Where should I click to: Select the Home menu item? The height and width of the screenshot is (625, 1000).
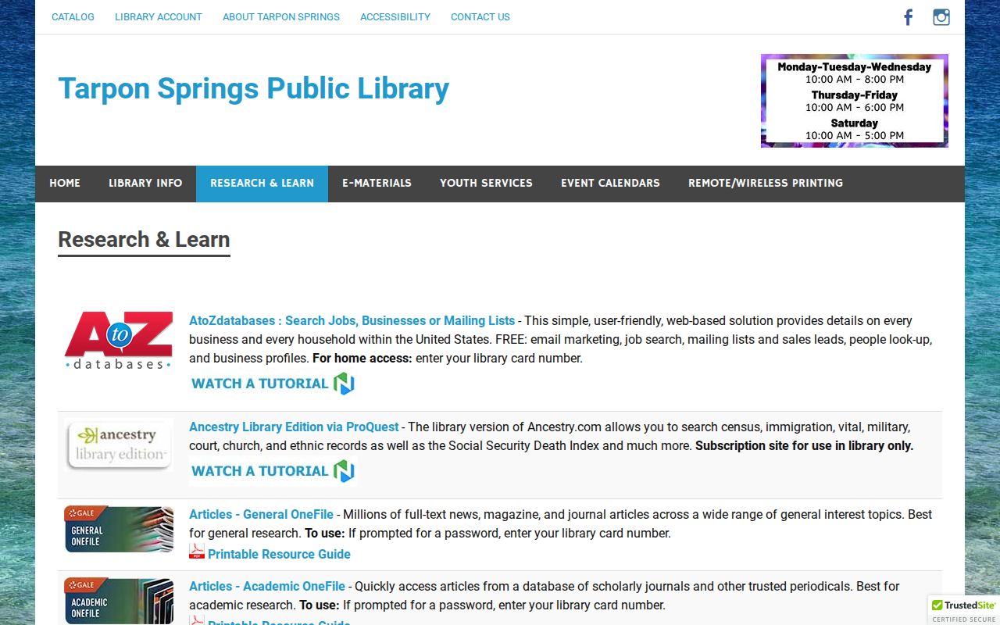(x=65, y=184)
